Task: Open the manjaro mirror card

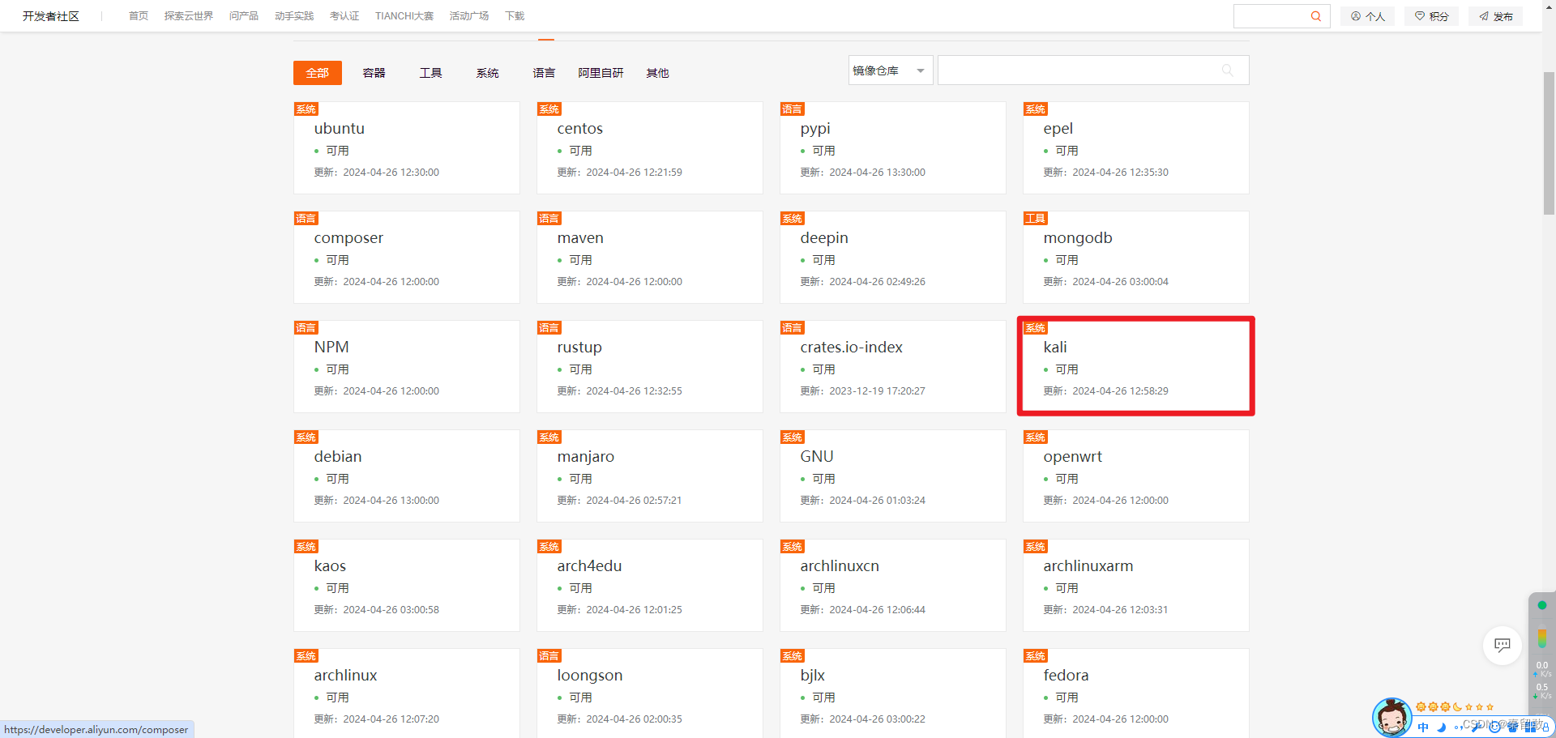Action: [x=649, y=476]
